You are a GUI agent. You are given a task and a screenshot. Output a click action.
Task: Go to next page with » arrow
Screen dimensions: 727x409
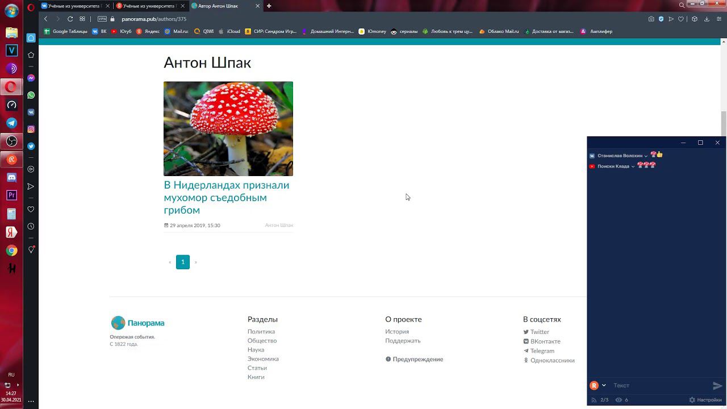pyautogui.click(x=196, y=262)
